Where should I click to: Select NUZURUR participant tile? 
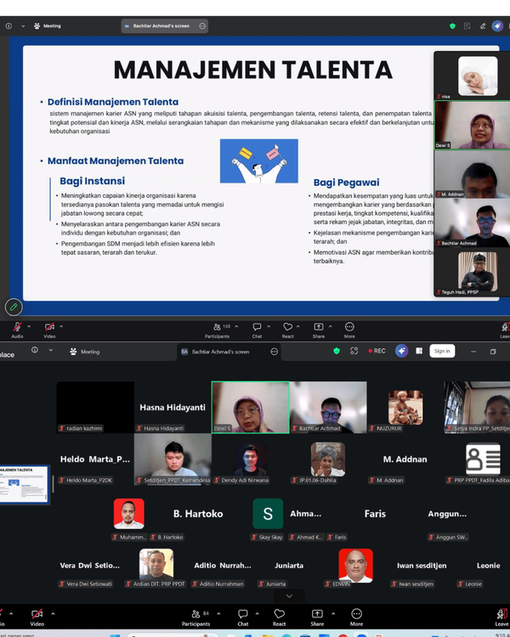click(x=405, y=407)
